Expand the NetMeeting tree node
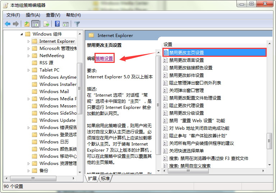This screenshot has height=193, width=276. (x=29, y=56)
